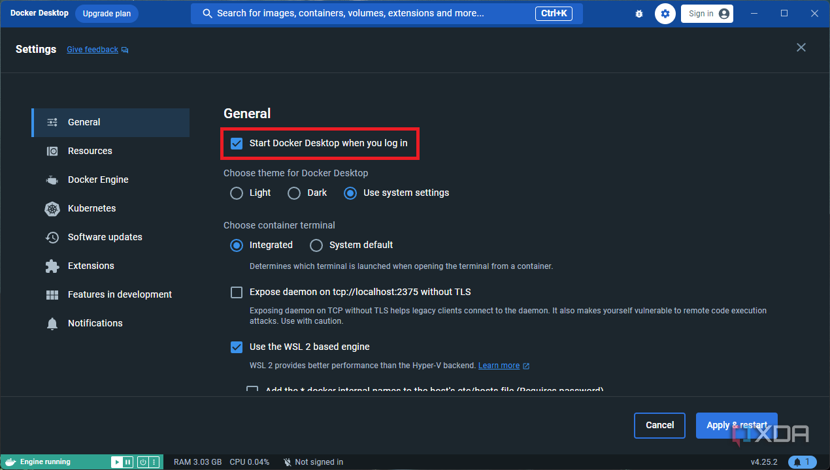This screenshot has height=470, width=830.
Task: Pause the Docker engine
Action: click(128, 462)
